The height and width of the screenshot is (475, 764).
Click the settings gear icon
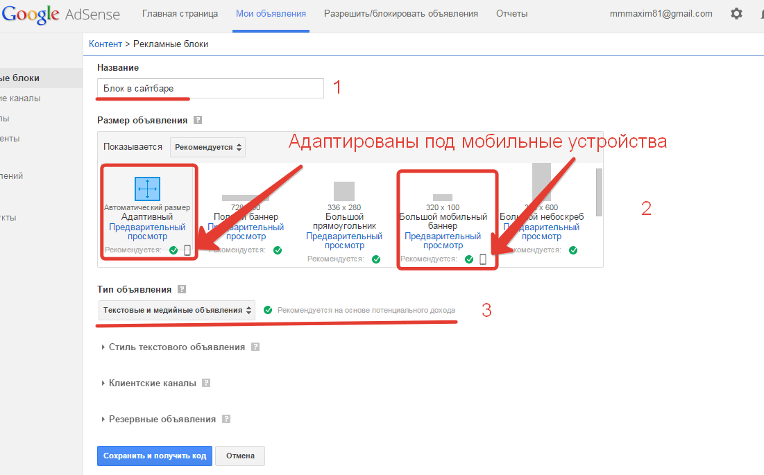[x=736, y=14]
